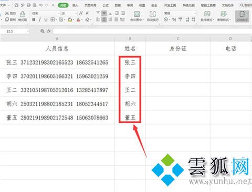
Task: Open the File menu
Action: coord(3,5)
